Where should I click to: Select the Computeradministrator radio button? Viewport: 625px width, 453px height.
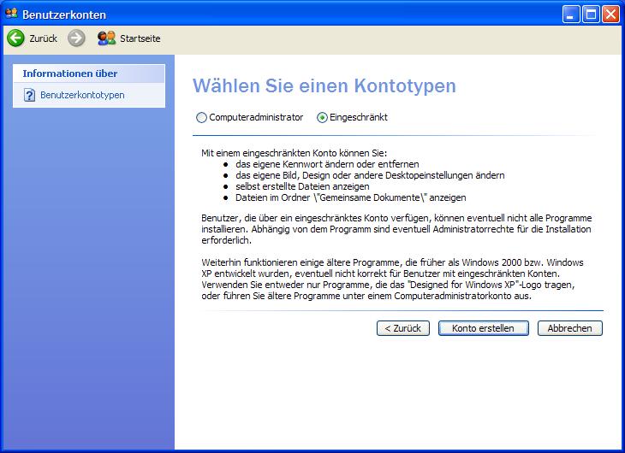tap(202, 117)
